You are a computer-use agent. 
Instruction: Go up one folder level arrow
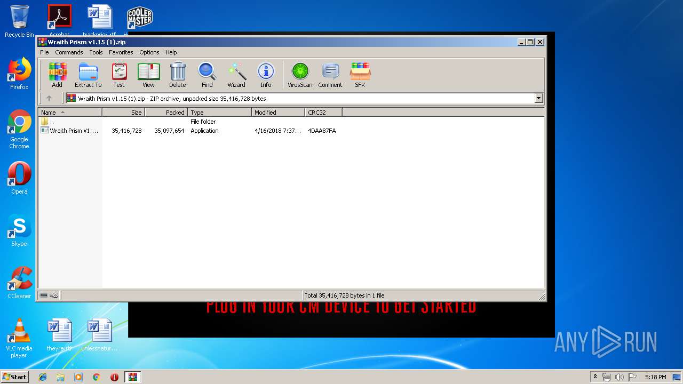click(x=49, y=98)
